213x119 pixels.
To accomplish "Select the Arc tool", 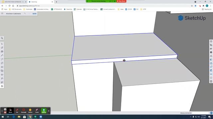I will [x=2, y=59].
